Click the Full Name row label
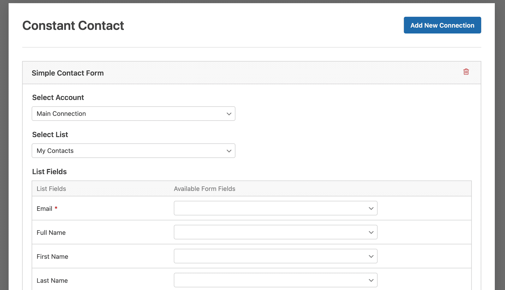The width and height of the screenshot is (505, 290). [51, 233]
